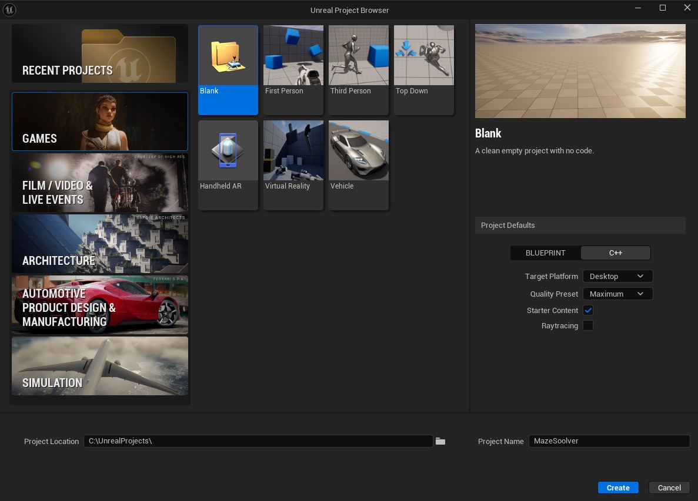Click the Unreal Engine logo icon
The height and width of the screenshot is (501, 698).
tap(9, 9)
